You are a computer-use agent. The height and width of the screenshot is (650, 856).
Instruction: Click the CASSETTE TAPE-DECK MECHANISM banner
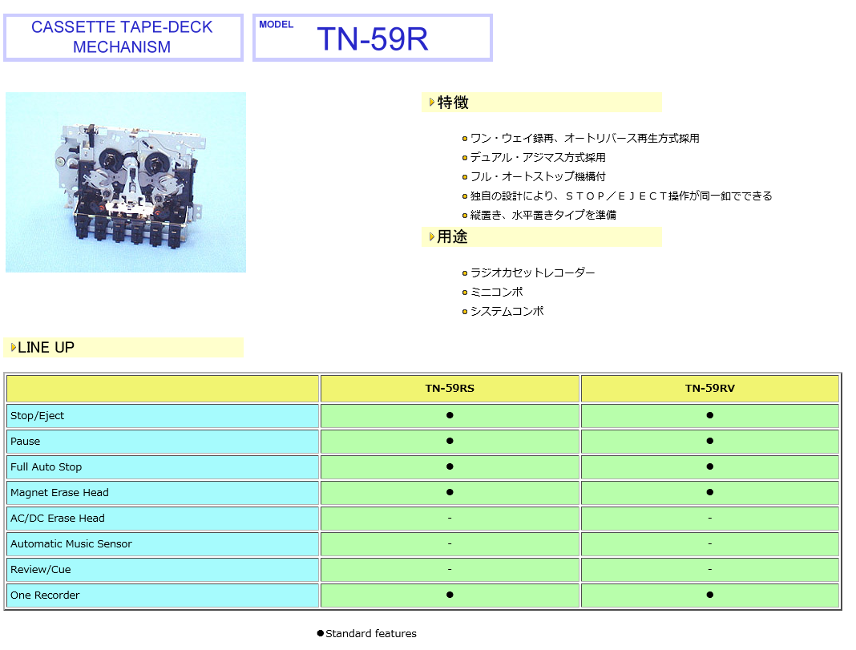[123, 38]
